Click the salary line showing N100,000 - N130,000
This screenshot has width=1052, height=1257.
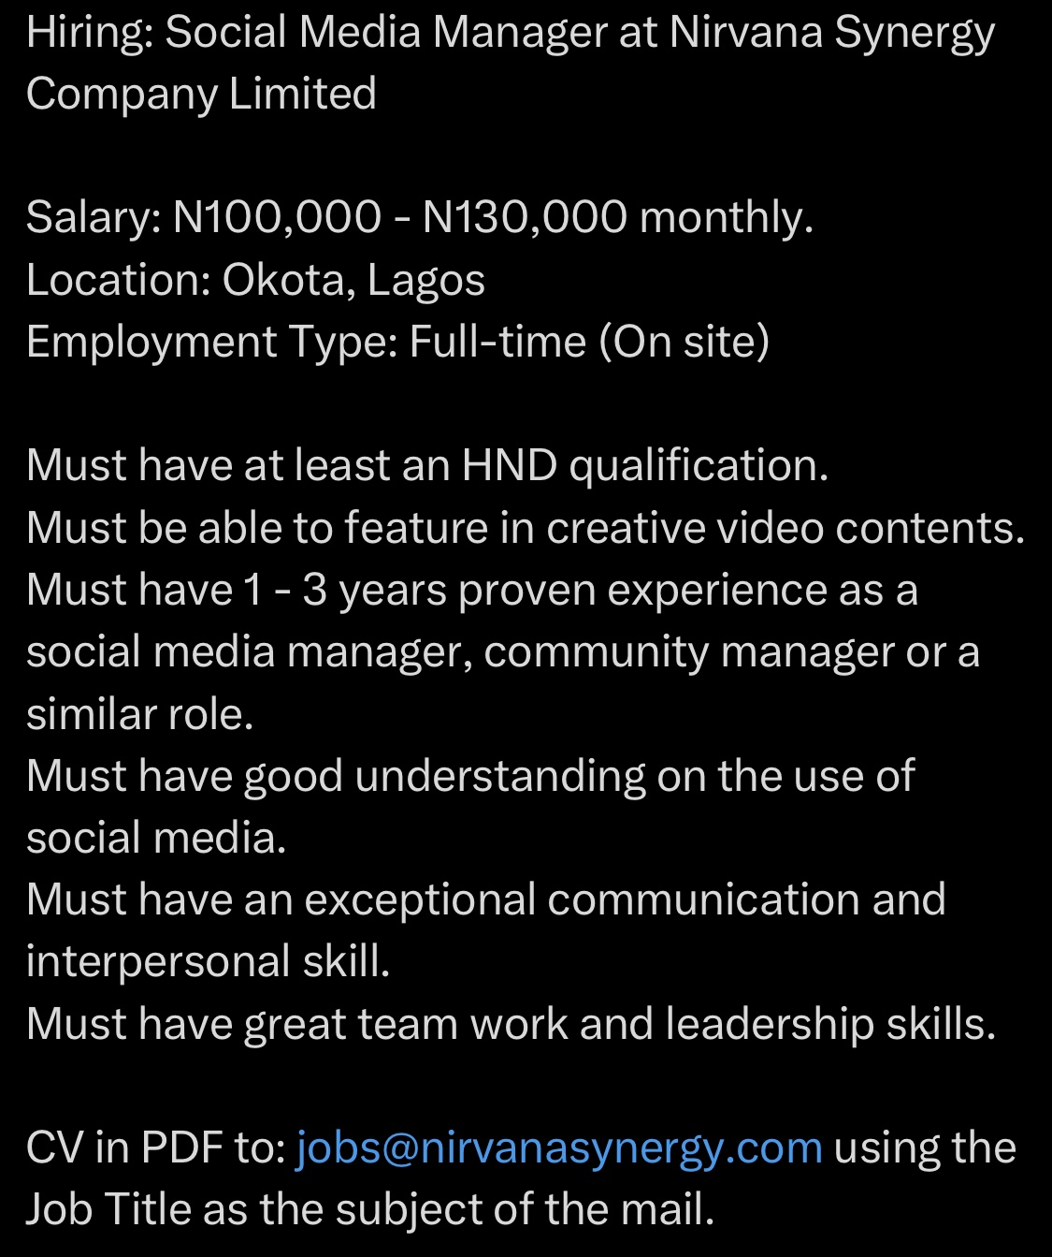pos(419,217)
